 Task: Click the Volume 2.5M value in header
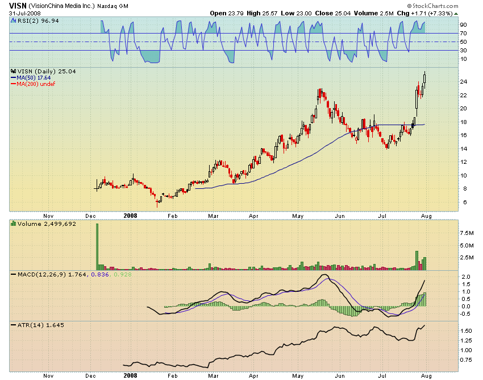(x=374, y=13)
